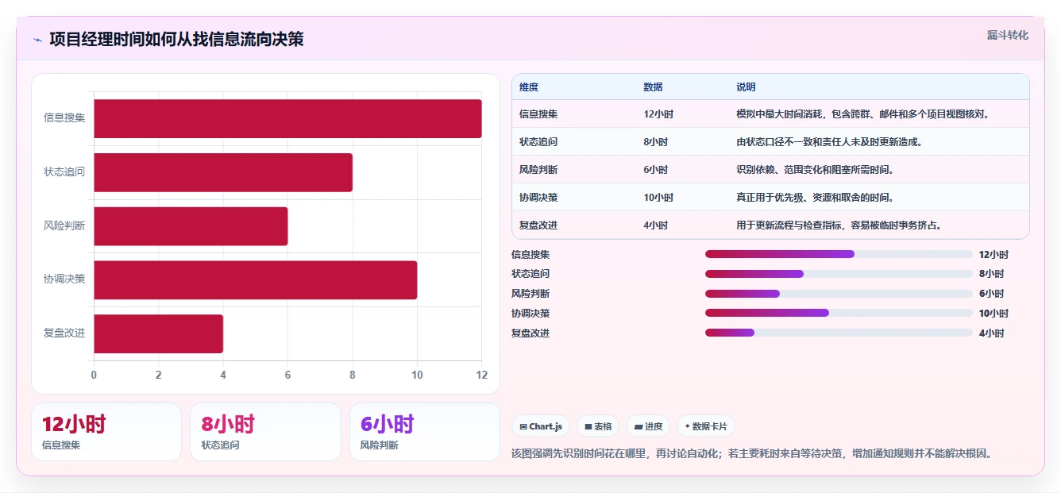Select the 表格 chip

598,426
